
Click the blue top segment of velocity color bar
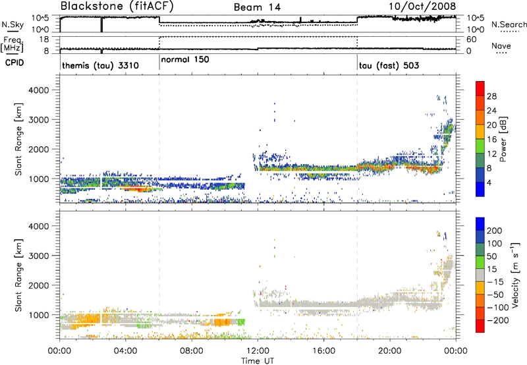(480, 223)
